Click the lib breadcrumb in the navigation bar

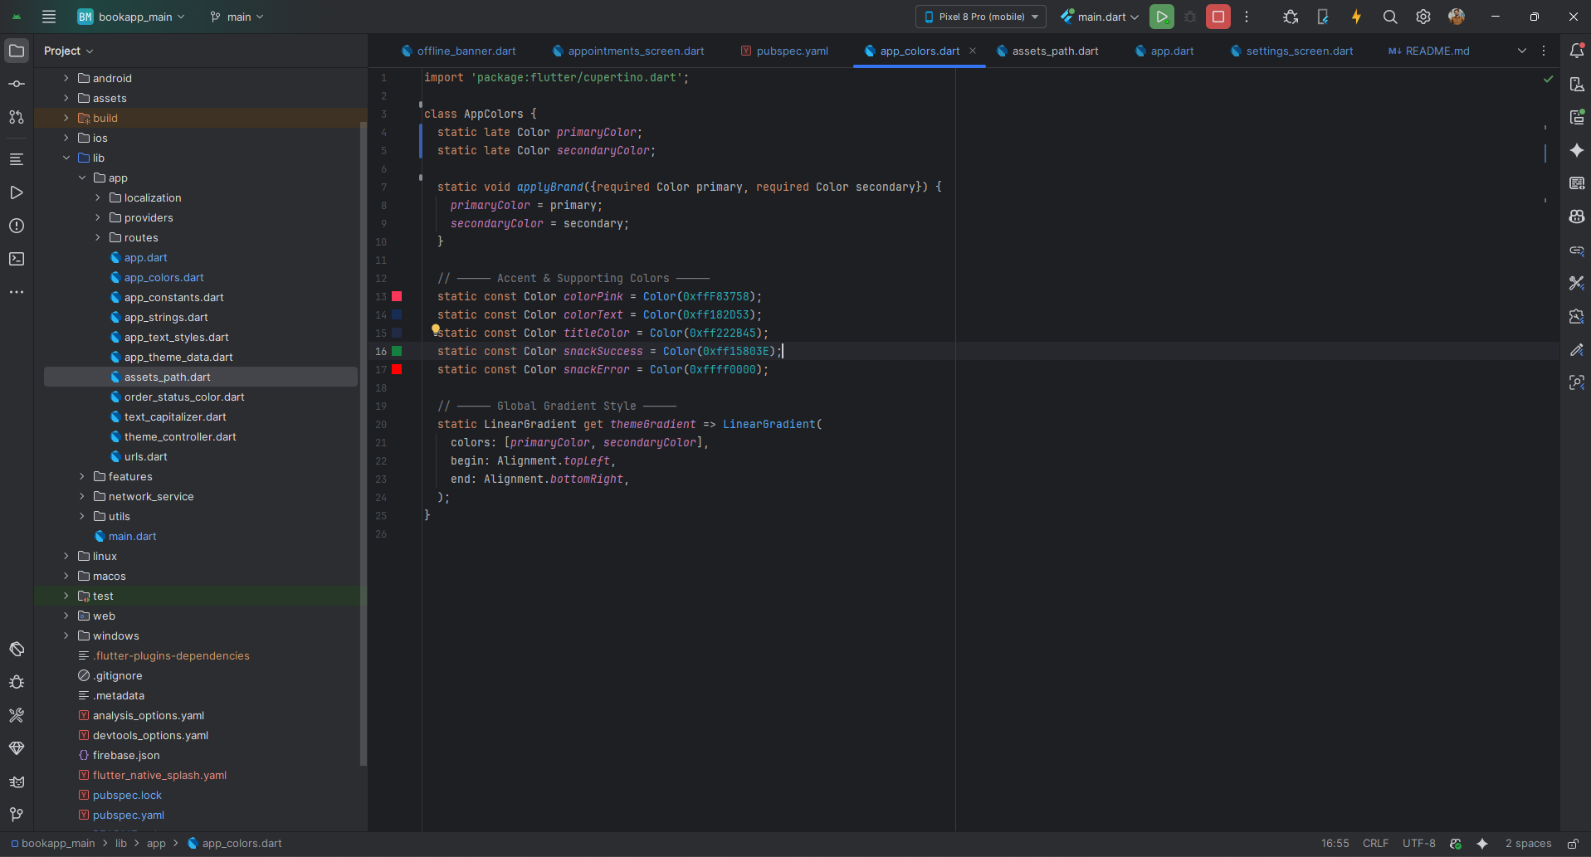click(x=121, y=844)
